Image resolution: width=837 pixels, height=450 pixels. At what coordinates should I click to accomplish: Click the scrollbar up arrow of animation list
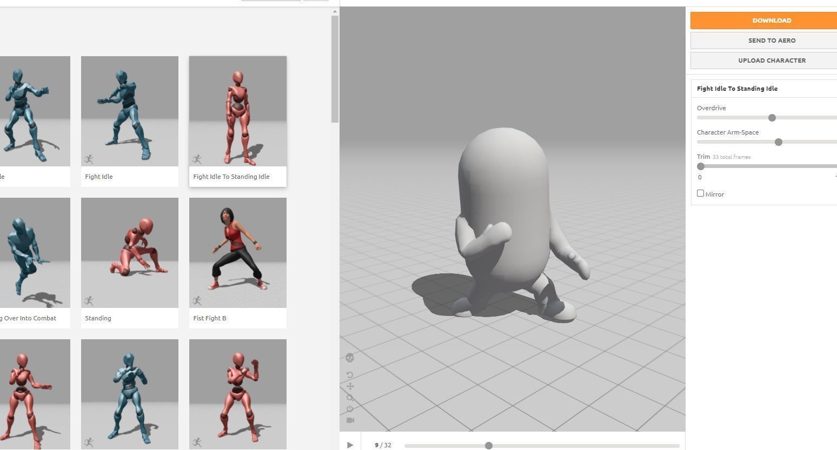335,11
